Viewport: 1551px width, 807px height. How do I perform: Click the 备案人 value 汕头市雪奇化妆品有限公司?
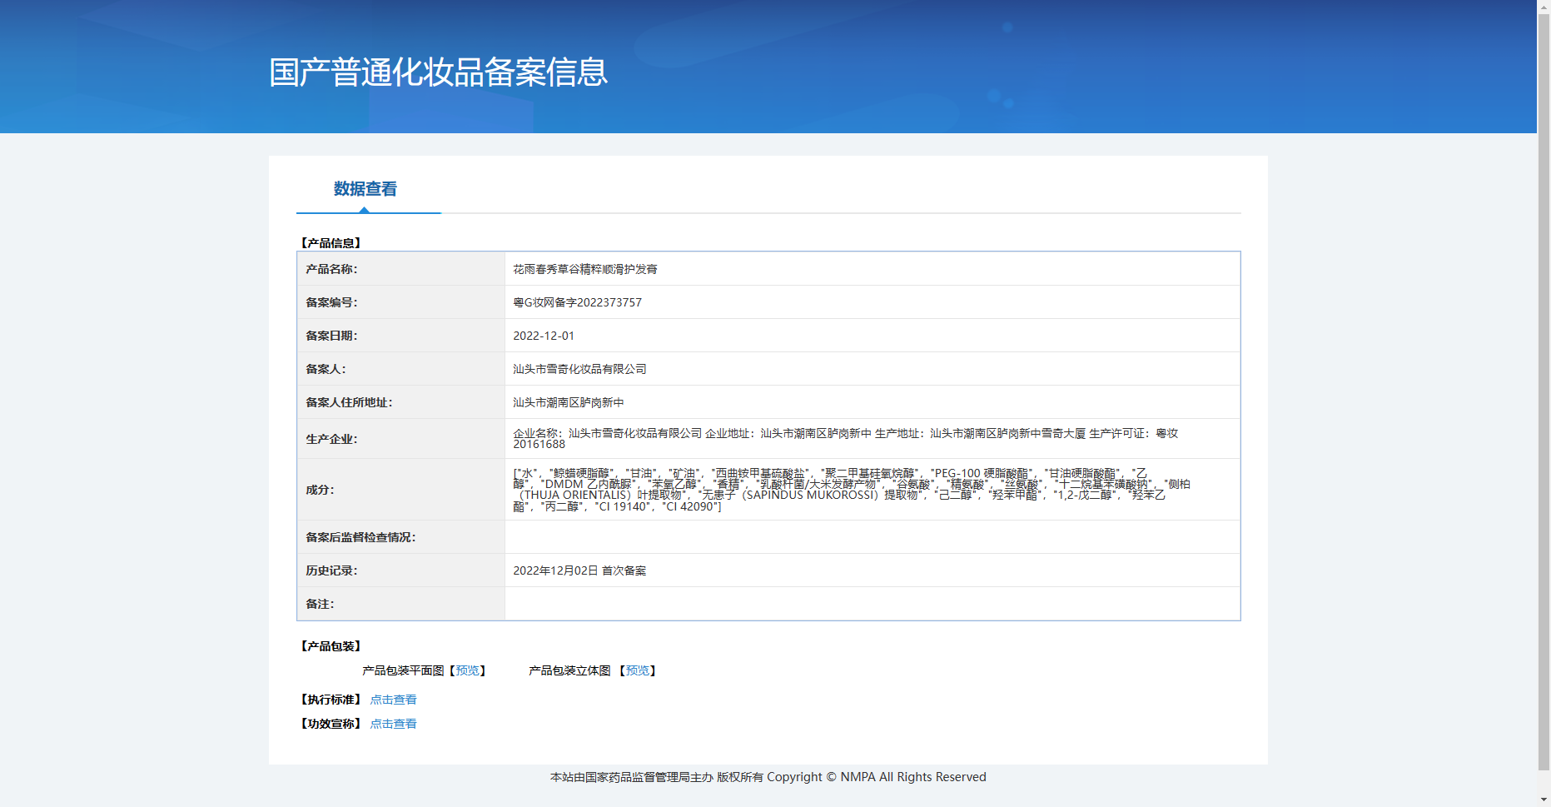[579, 369]
